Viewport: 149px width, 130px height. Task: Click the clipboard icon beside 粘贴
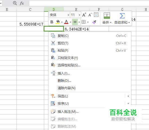[53, 50]
